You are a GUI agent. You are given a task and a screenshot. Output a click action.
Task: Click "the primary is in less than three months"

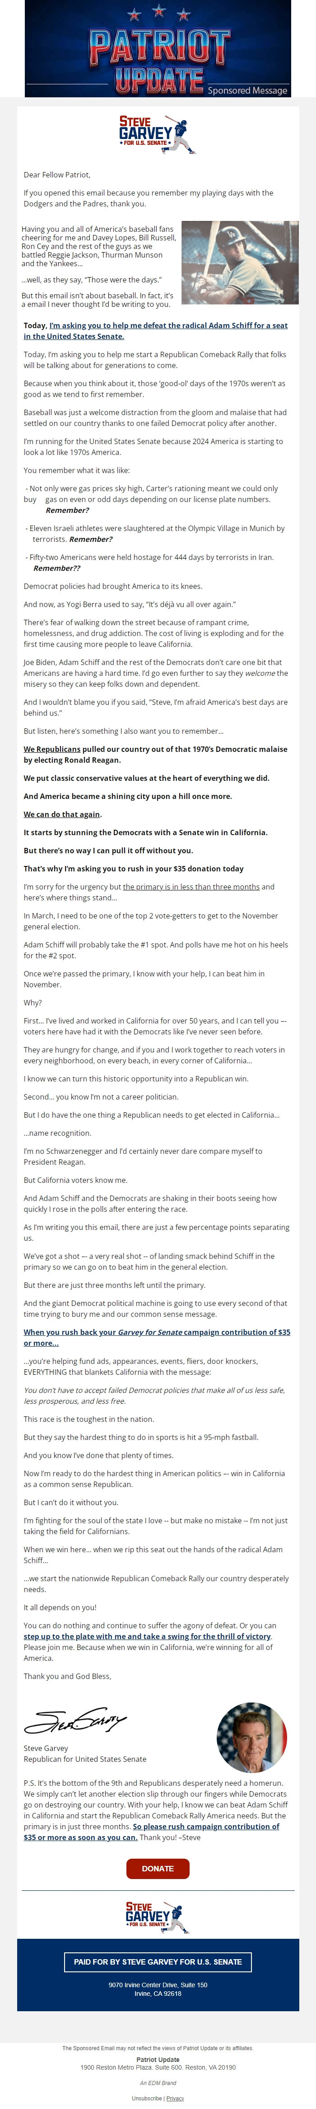coord(191,887)
